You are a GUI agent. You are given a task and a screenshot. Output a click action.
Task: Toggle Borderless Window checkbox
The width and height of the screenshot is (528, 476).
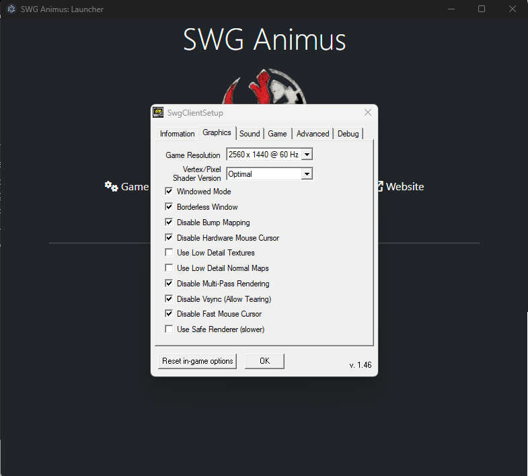[169, 206]
